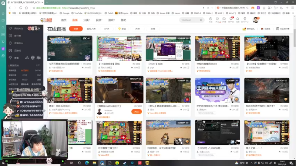Expand the address bar dropdown chevron
The height and width of the screenshot is (166, 296).
212,8
